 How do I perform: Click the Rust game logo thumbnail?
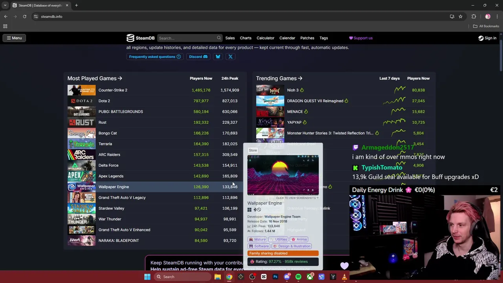(81, 122)
